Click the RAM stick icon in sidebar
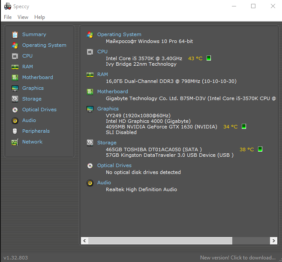Screen dimensions: 282x262 [x=15, y=67]
